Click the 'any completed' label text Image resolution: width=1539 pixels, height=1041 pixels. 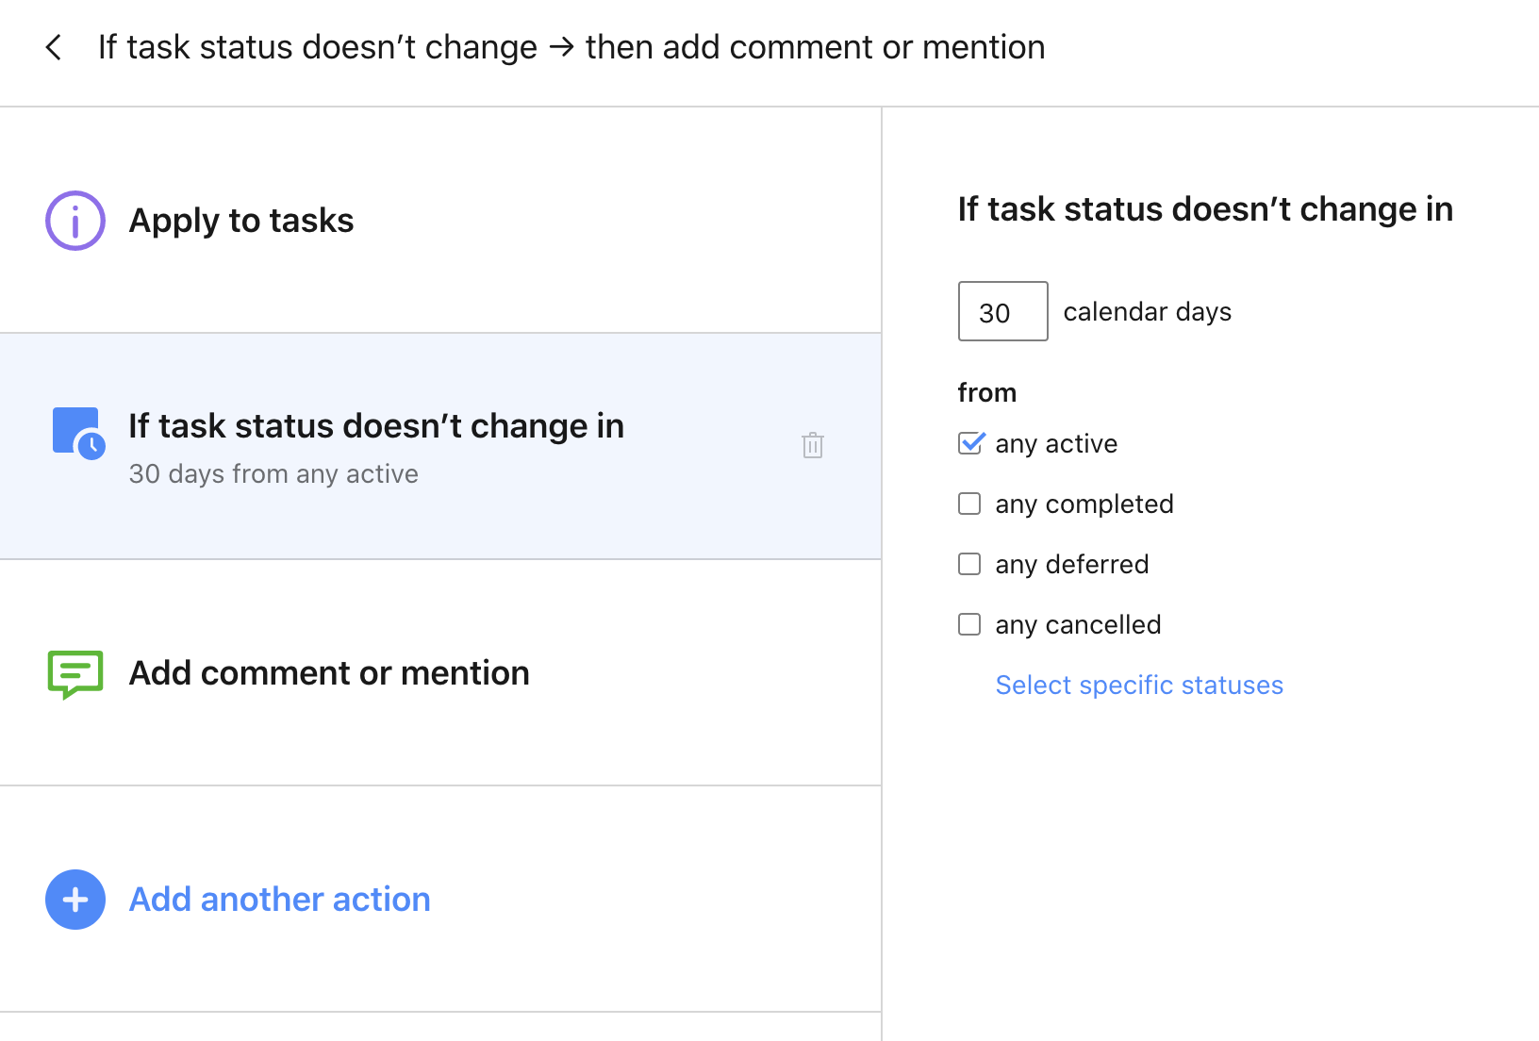(1084, 504)
